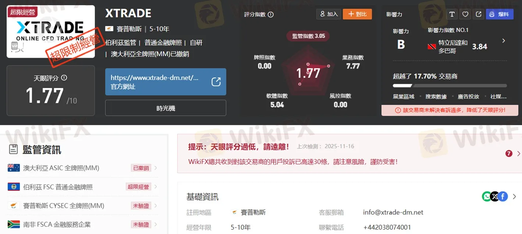
Task: Click the T font size icon
Action: click(452, 14)
